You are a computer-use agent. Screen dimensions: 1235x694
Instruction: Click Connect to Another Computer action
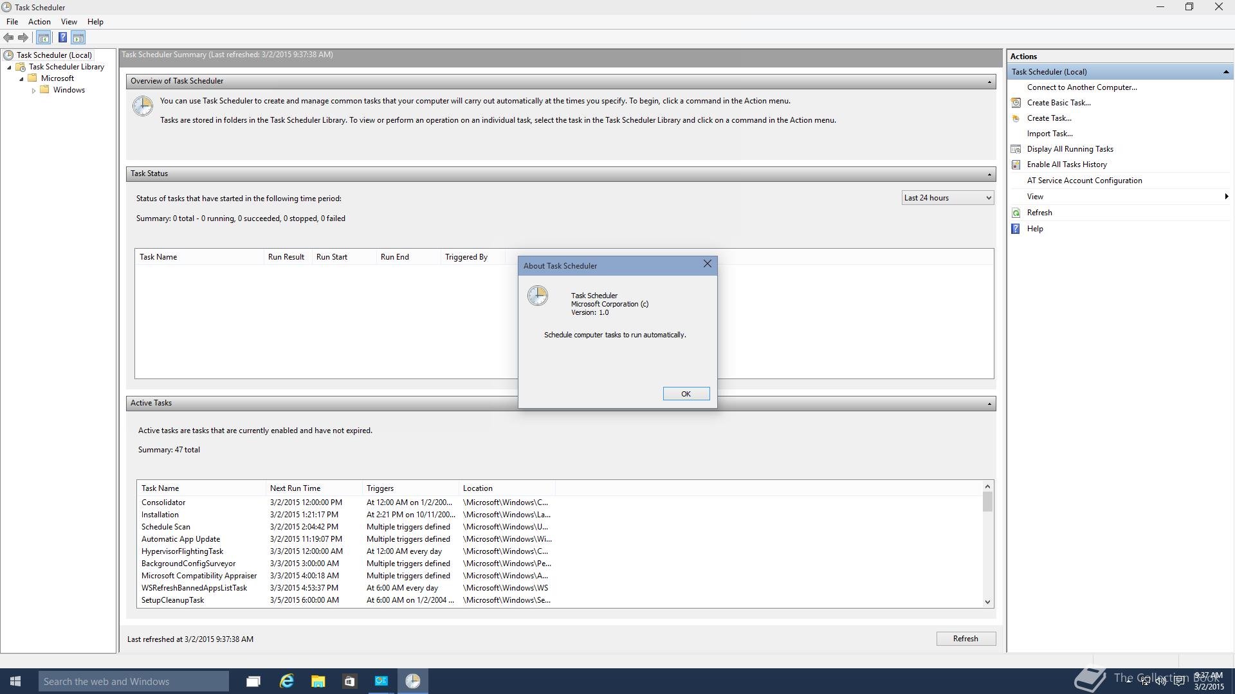(x=1082, y=87)
